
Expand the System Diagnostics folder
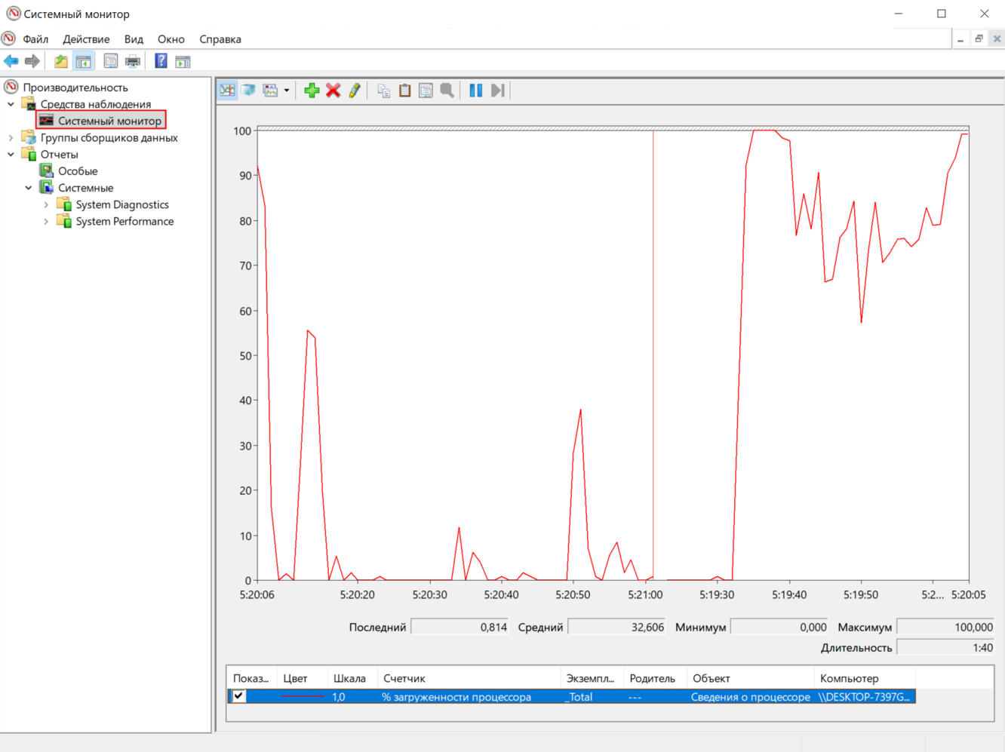pos(46,205)
